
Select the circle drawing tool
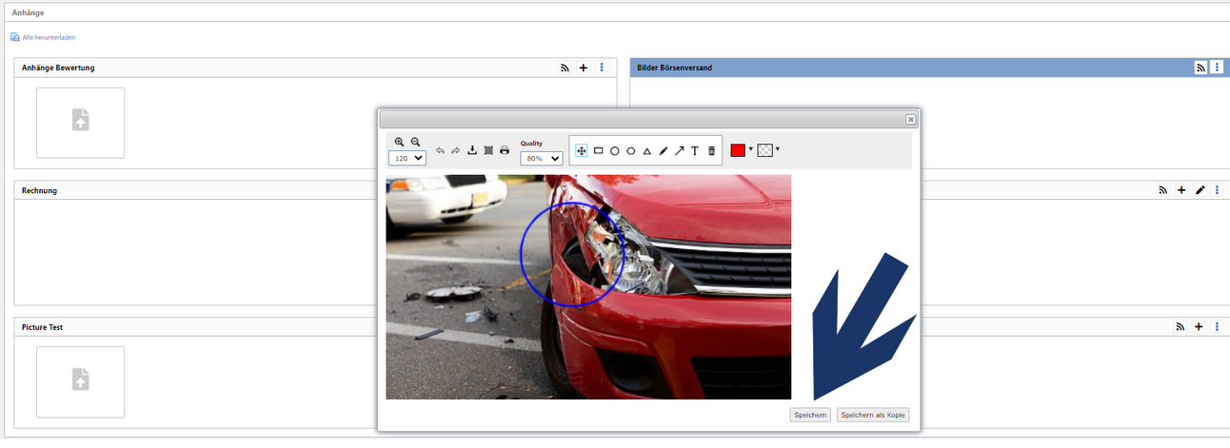(x=615, y=150)
